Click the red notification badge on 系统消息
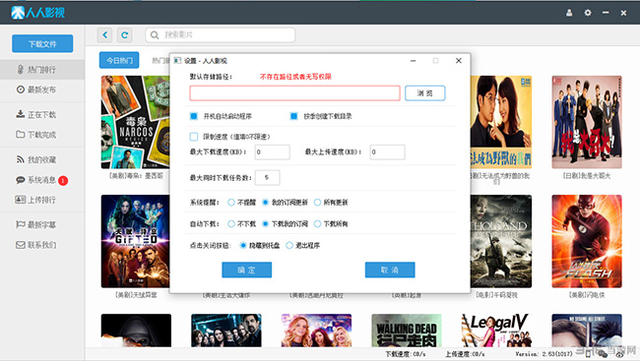 (63, 180)
